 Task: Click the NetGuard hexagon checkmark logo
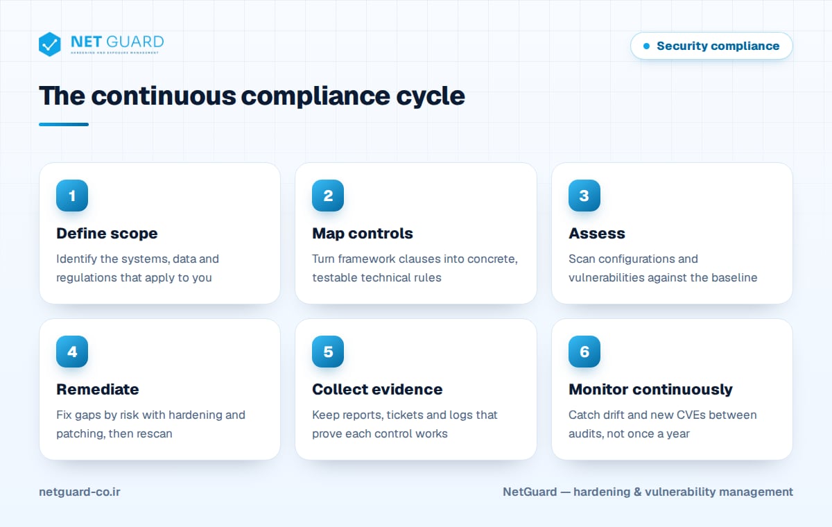pos(50,44)
